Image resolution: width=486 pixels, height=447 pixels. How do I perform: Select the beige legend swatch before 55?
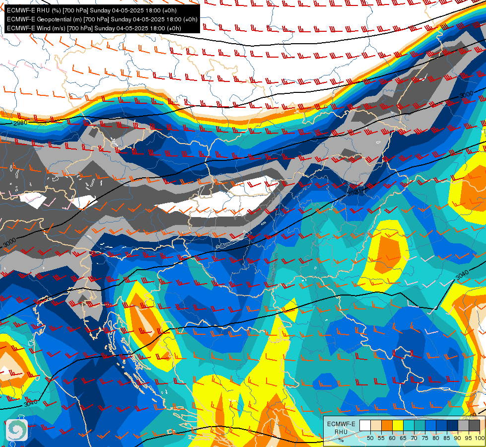tap(376, 425)
